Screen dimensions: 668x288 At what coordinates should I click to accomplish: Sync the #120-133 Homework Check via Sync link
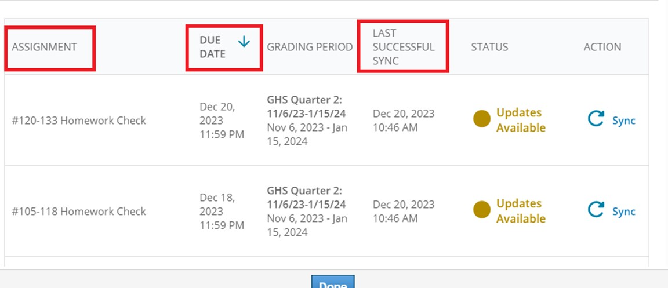[x=623, y=121]
